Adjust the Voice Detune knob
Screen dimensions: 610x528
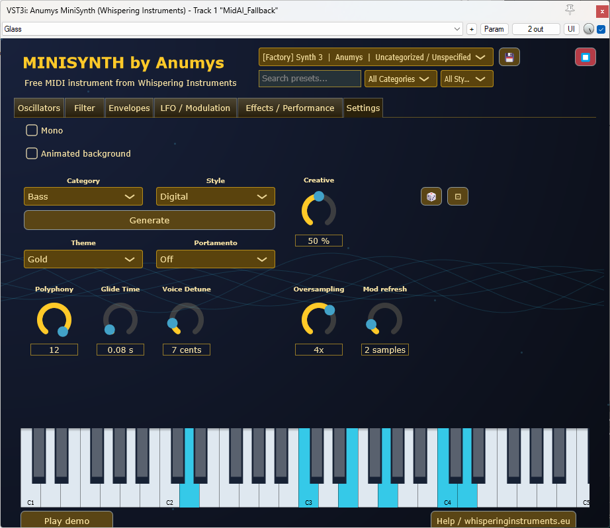(187, 320)
